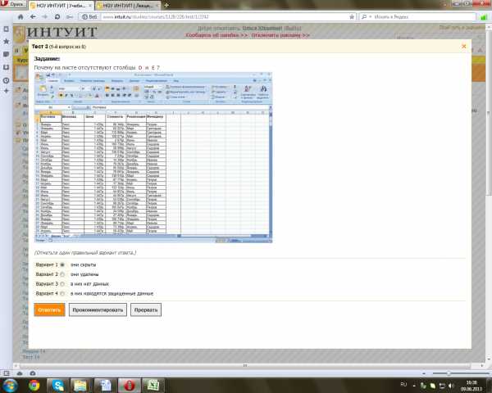
Task: Click the browser Home icon
Action: tap(20, 17)
